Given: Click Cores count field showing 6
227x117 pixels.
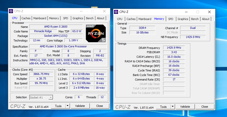Looking at the screenshot, I should coord(79,97).
